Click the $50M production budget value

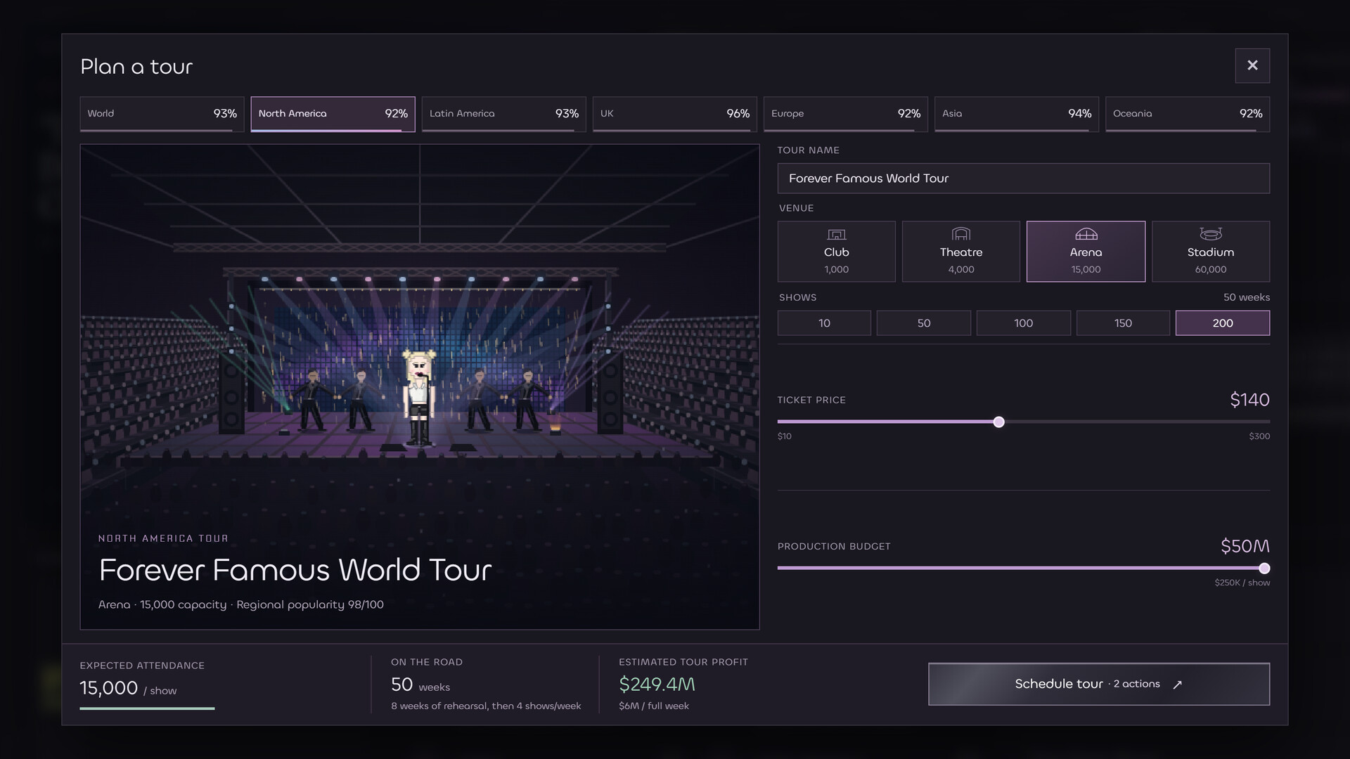(x=1245, y=546)
